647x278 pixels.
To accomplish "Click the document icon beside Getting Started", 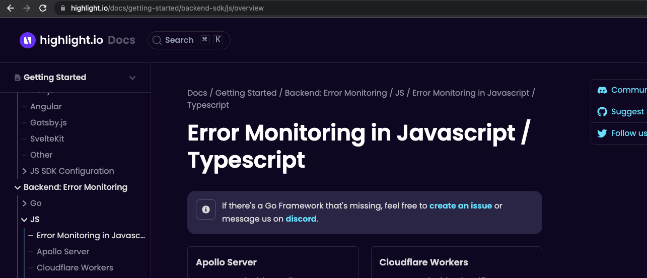I will click(18, 78).
